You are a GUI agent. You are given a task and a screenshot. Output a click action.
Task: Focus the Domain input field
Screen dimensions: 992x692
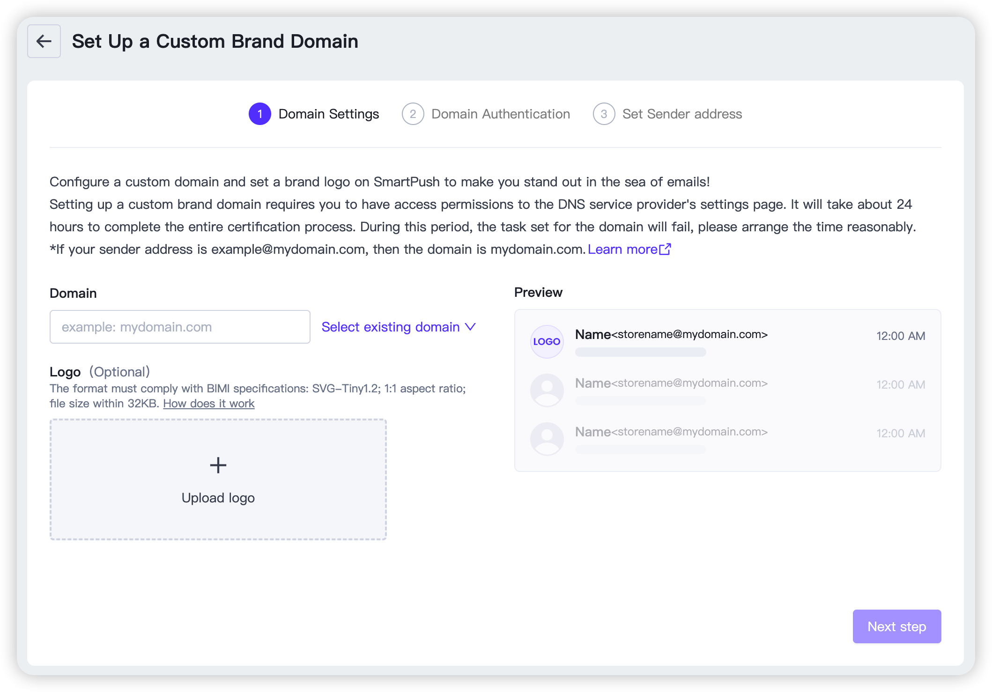coord(180,327)
